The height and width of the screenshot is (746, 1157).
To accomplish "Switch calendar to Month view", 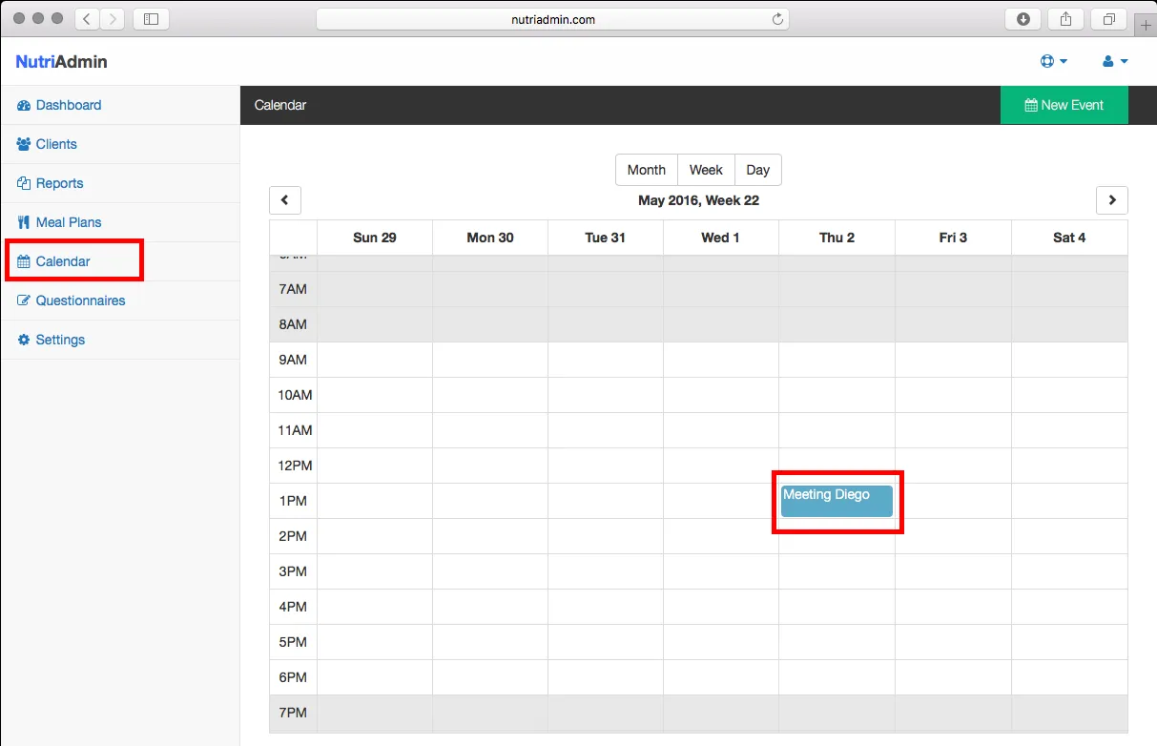I will click(x=646, y=170).
